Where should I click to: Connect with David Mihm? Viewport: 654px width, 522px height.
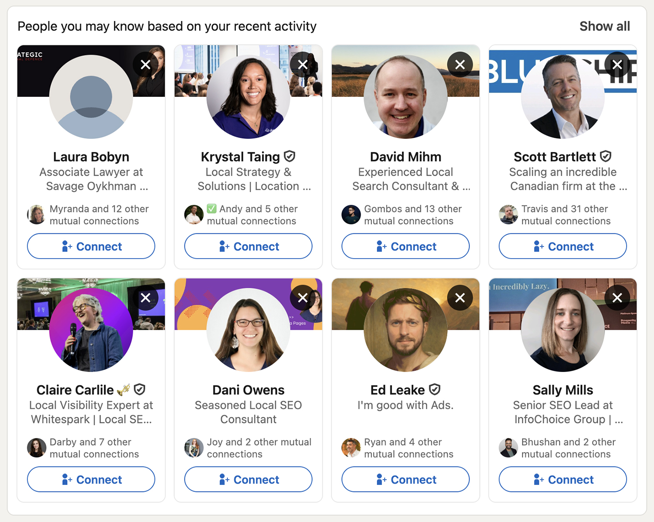(x=405, y=246)
